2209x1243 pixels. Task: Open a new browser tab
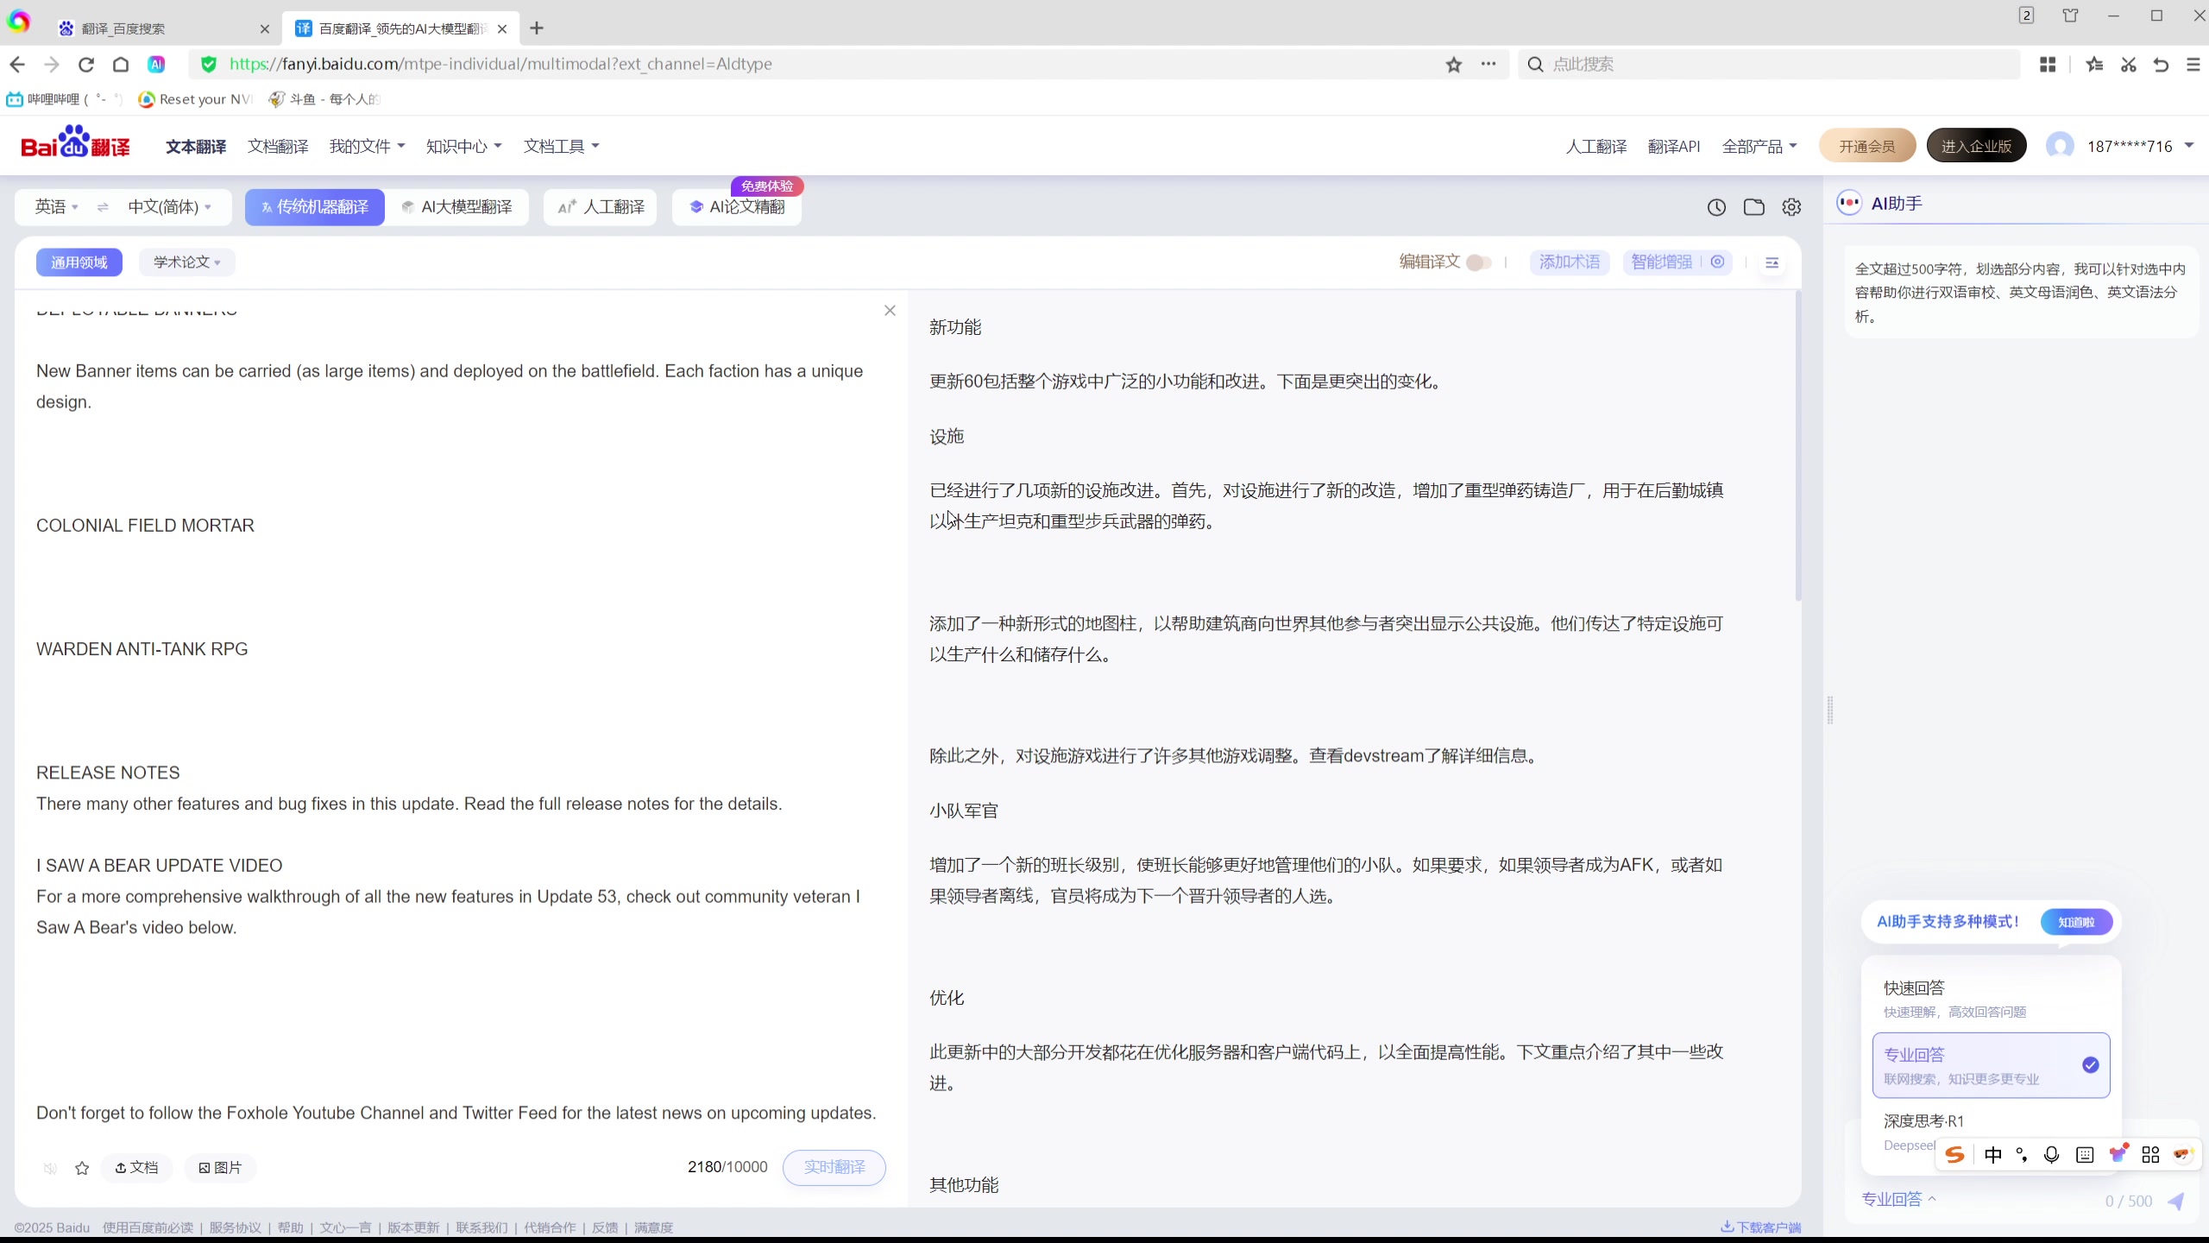tap(537, 28)
